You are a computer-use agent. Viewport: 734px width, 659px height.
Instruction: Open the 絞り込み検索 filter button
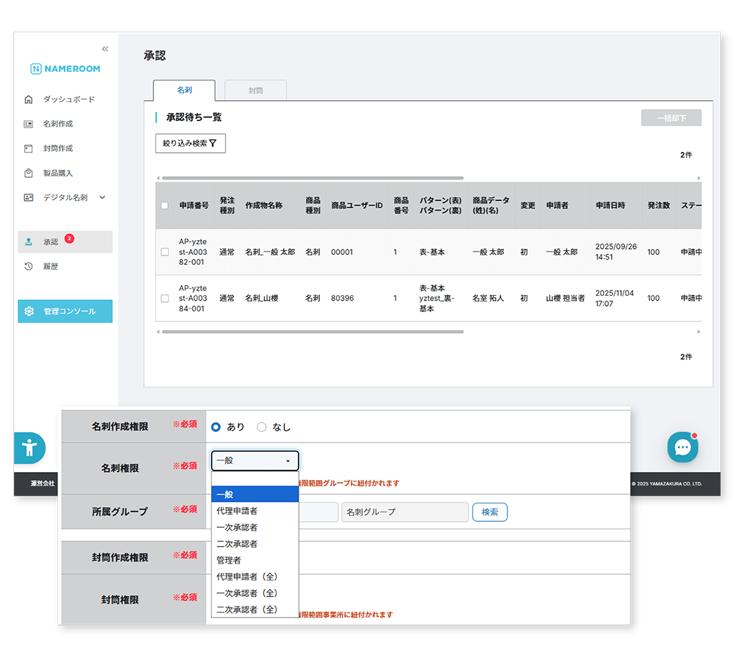click(x=190, y=143)
